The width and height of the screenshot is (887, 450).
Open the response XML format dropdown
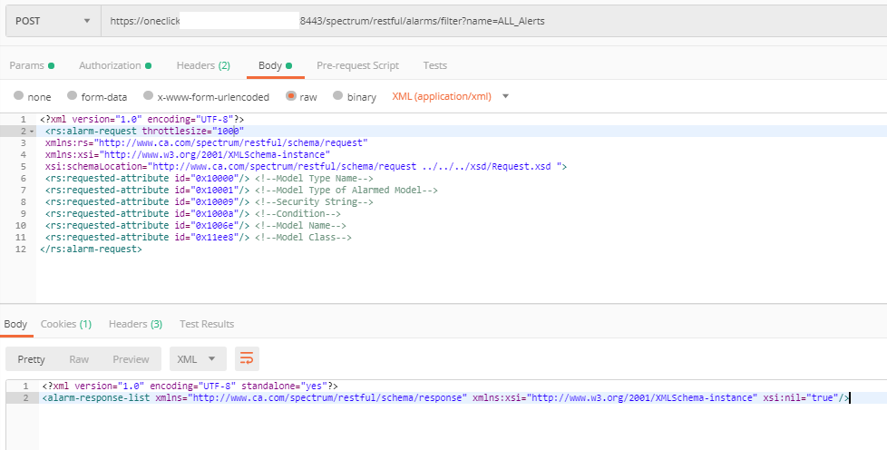tap(198, 359)
